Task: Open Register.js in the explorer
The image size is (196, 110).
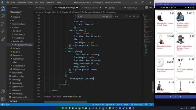Action: coord(18,55)
